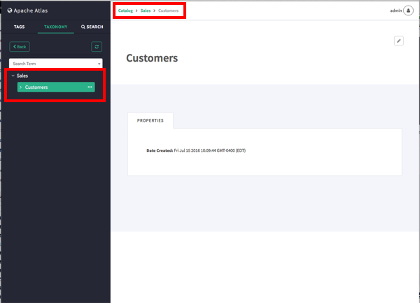Click the Apache Atlas globe logo
Screen dimensions: 420x303
click(x=10, y=10)
